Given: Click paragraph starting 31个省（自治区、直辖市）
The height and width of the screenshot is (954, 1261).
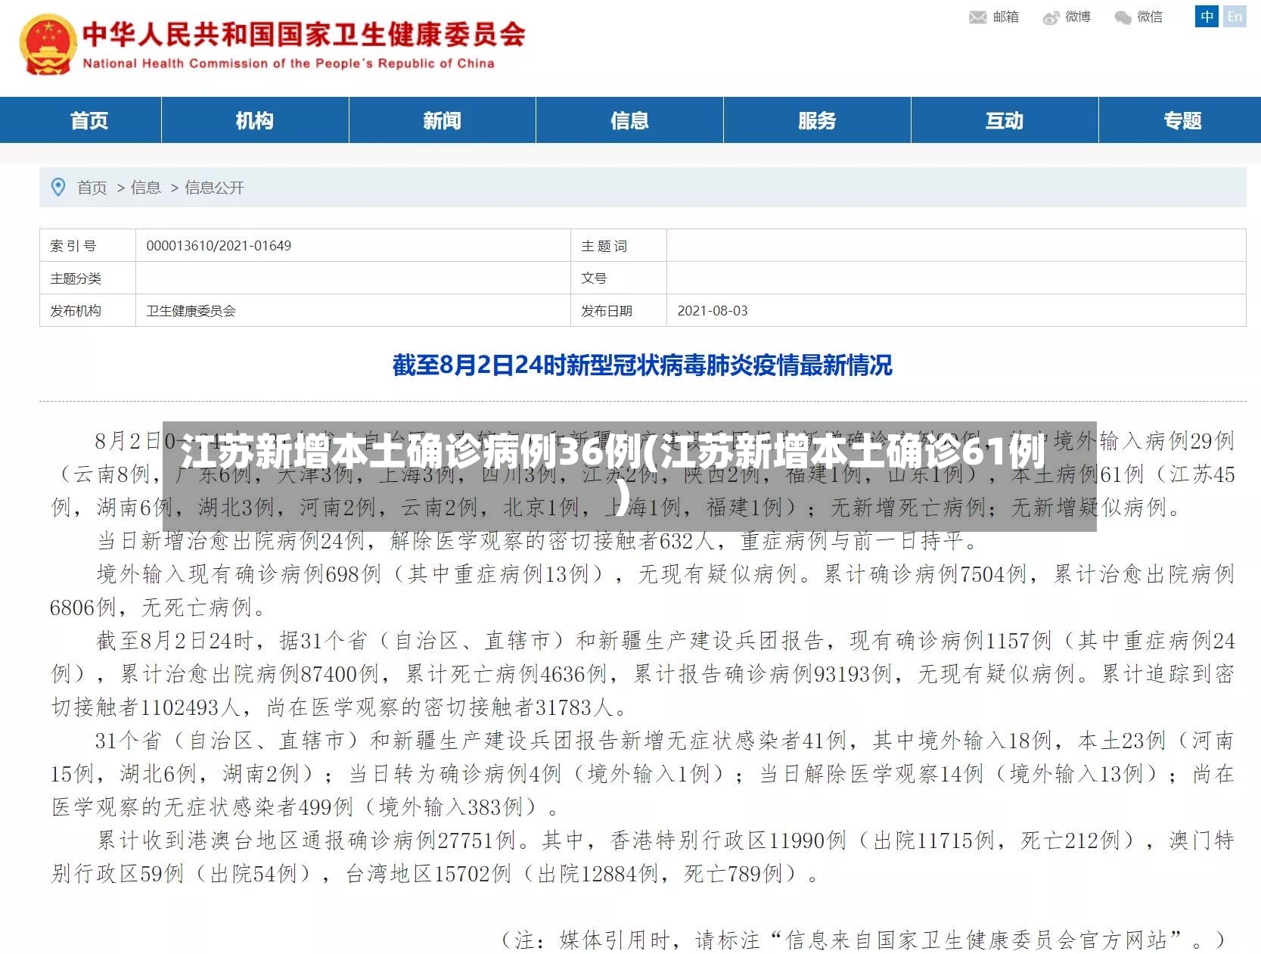Looking at the screenshot, I should (x=642, y=773).
